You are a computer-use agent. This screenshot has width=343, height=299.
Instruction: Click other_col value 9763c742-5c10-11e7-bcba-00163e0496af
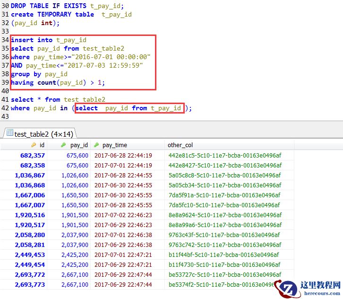pos(225,245)
